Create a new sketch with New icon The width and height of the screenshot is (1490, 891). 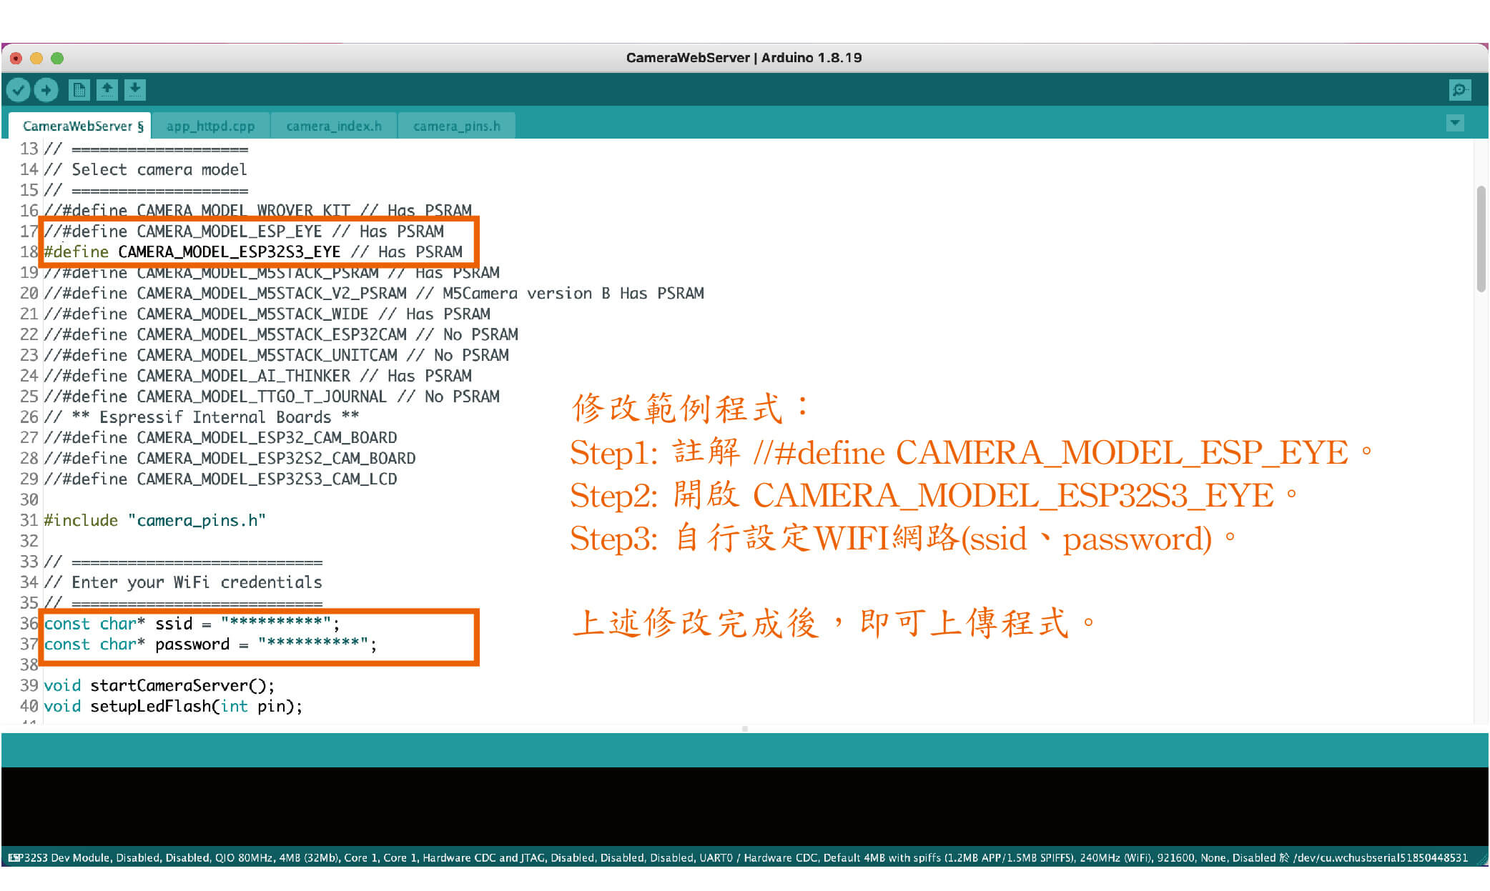[79, 89]
